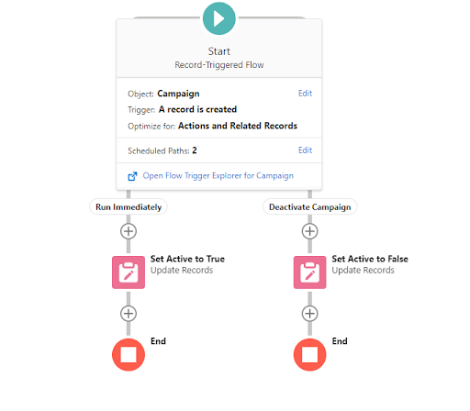Click the external link icon for Trigger Explorer
Image resolution: width=470 pixels, height=411 pixels.
[132, 176]
